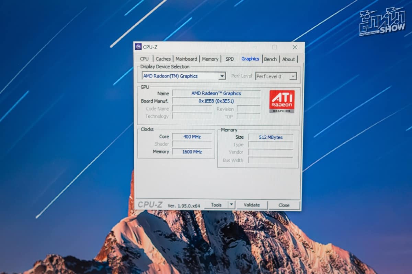Click the version text Ver. 1.95.0.x64
The image size is (412, 274).
pos(184,206)
